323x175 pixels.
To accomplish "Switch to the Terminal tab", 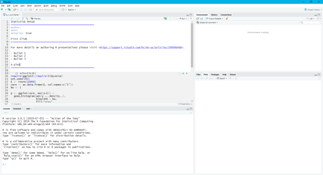I will pos(17,109).
